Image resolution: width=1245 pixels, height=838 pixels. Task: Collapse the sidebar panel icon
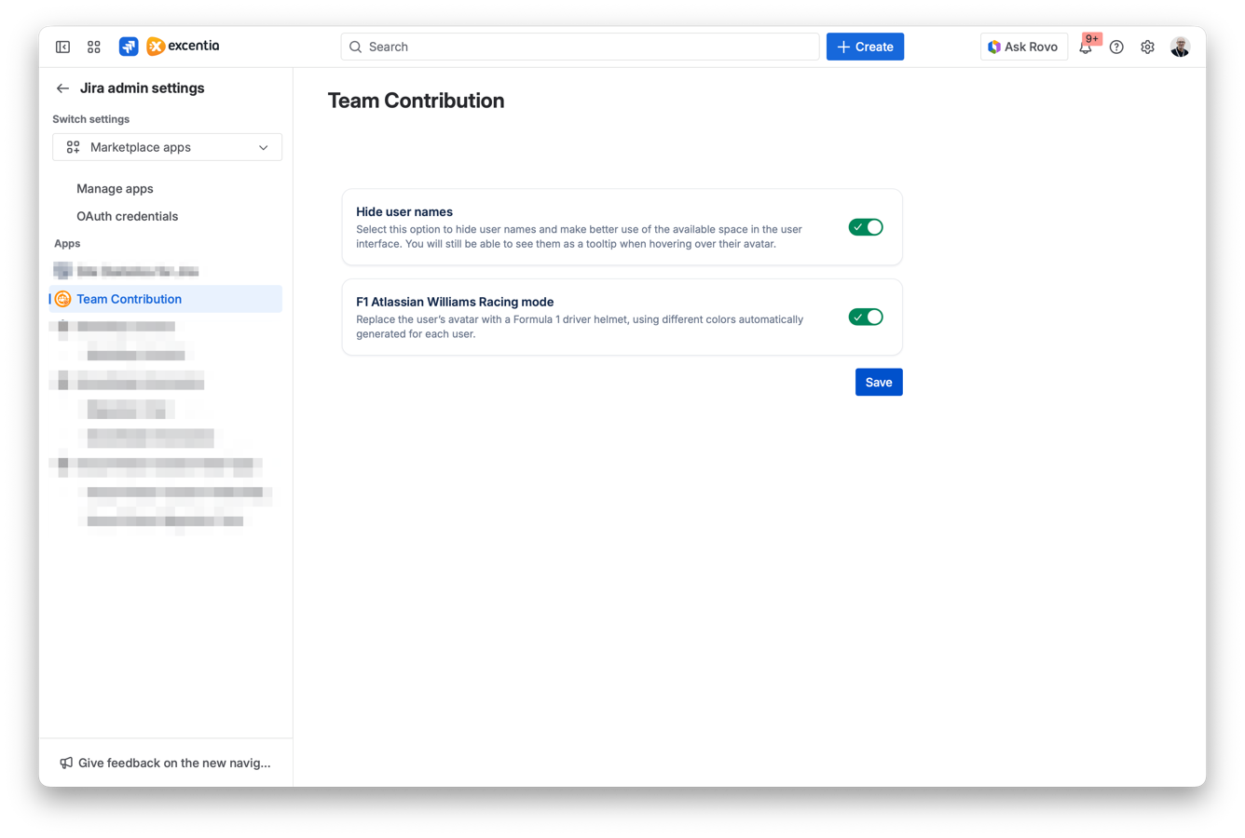coord(62,46)
